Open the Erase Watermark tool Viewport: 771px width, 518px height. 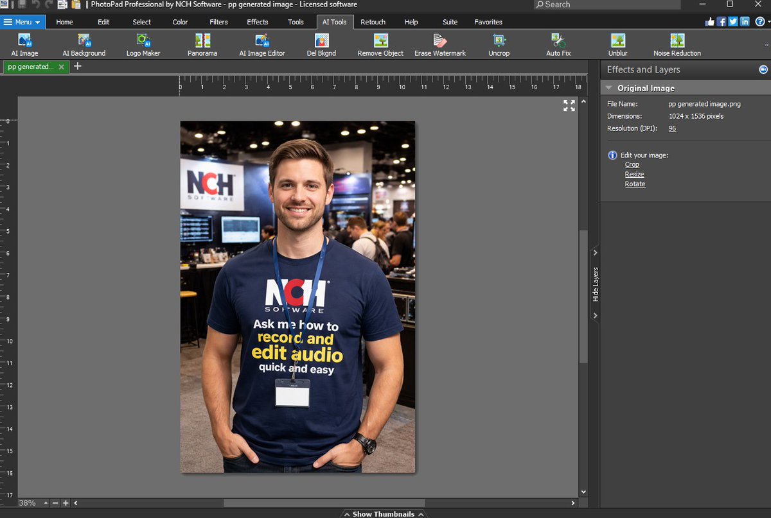pyautogui.click(x=440, y=44)
